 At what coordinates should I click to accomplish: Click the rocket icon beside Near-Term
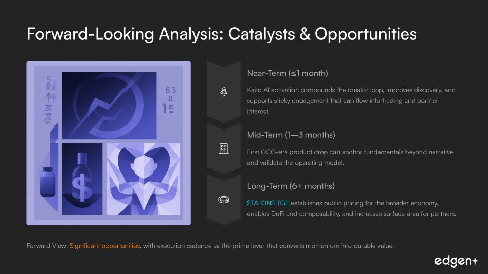tap(224, 92)
